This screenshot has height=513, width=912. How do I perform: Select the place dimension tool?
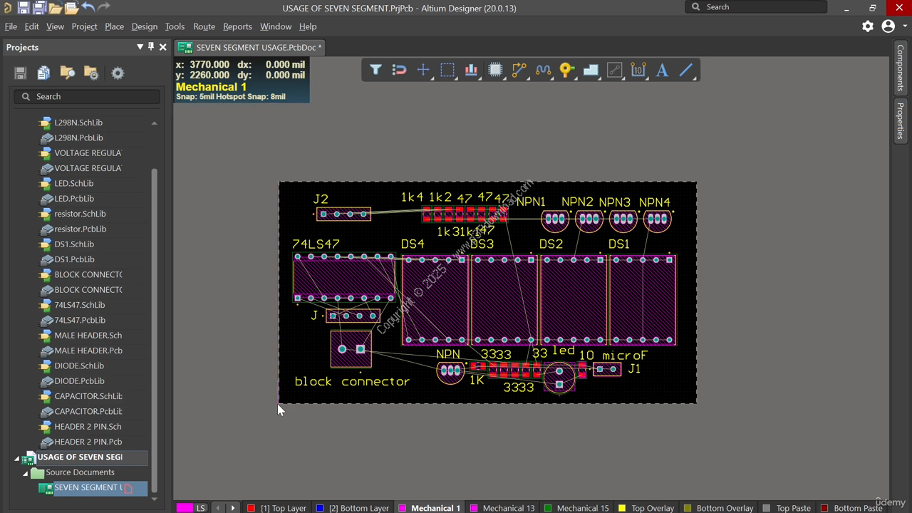(x=638, y=70)
